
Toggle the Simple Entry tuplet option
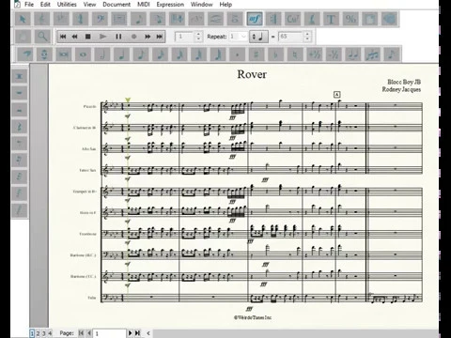[x=372, y=54]
